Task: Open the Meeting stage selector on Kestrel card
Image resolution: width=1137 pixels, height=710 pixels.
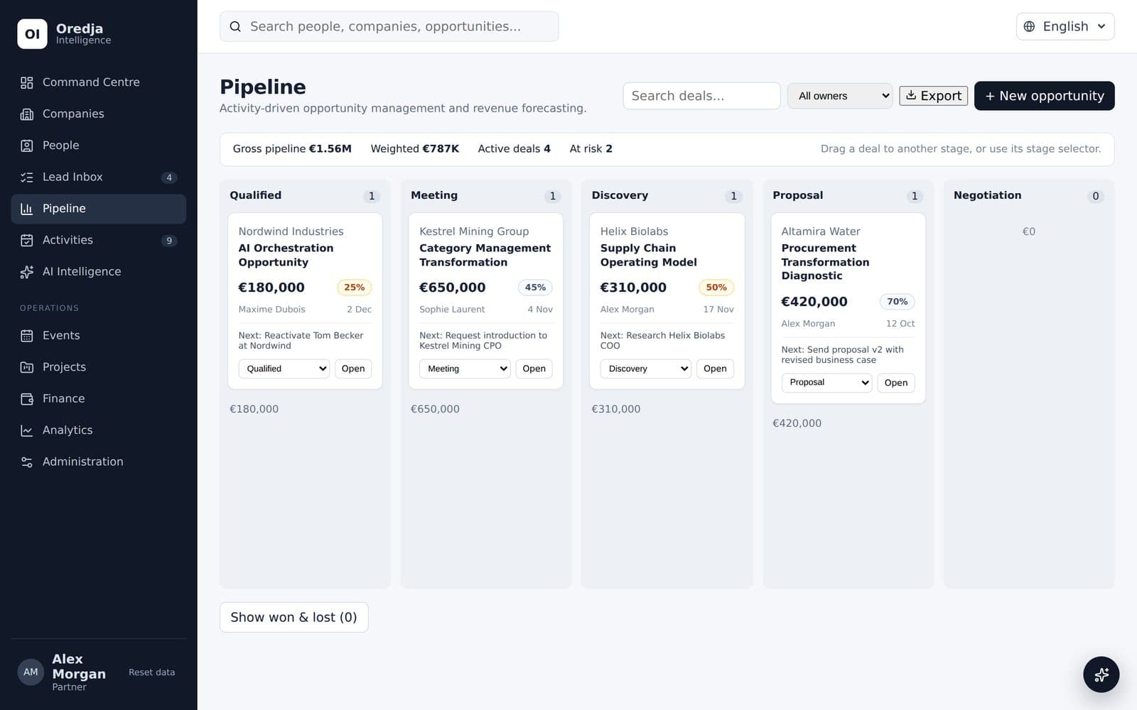Action: click(x=465, y=368)
